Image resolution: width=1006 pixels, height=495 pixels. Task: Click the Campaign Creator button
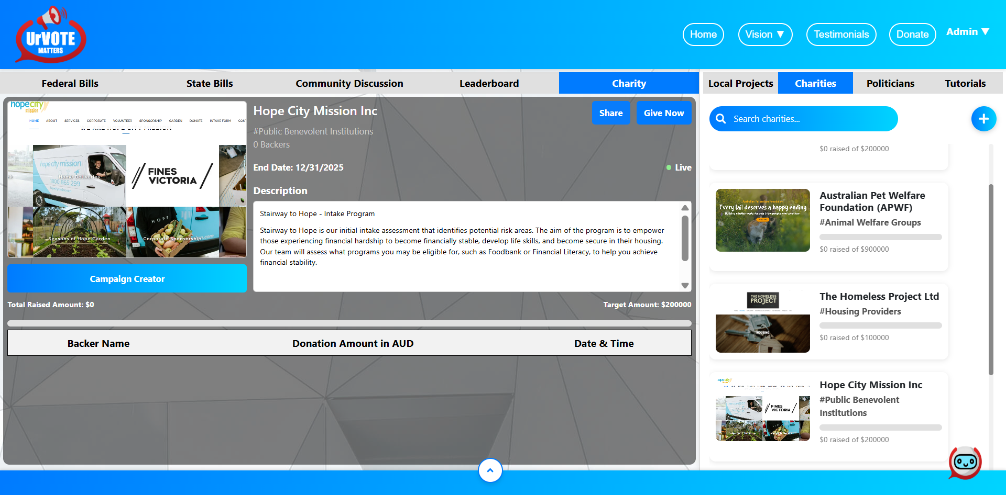pyautogui.click(x=127, y=278)
